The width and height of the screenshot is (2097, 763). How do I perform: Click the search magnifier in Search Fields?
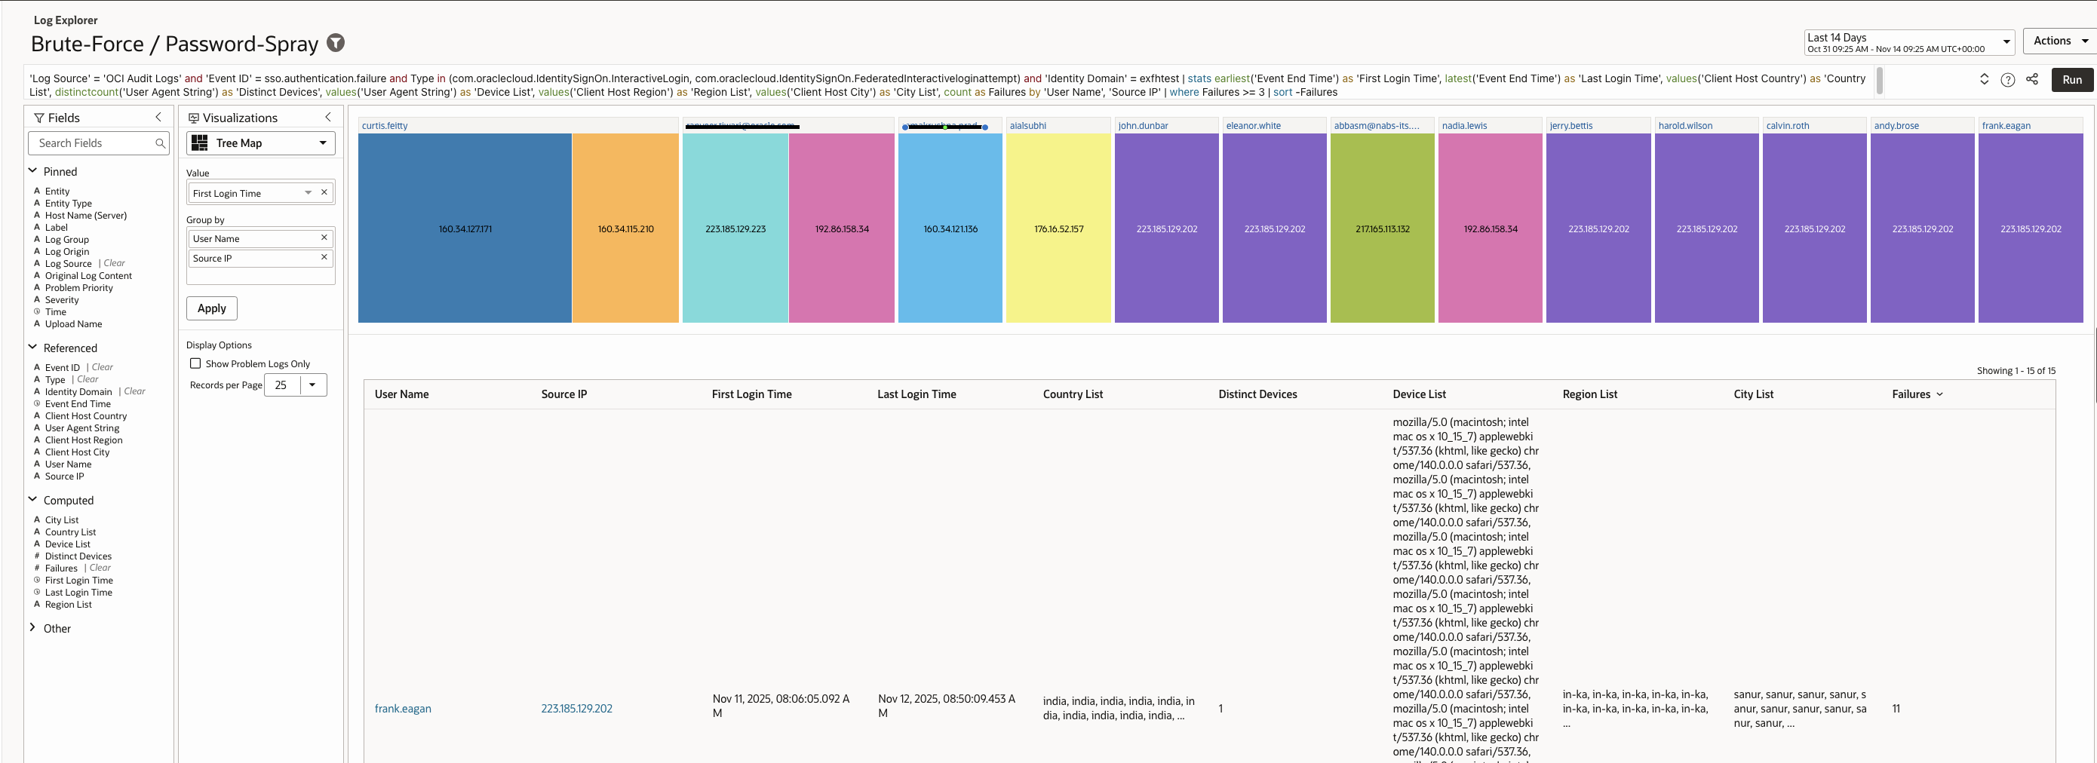[161, 143]
